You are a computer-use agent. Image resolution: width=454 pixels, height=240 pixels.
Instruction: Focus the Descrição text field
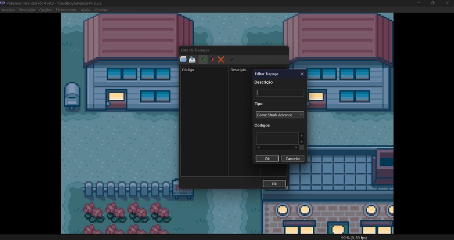(x=280, y=93)
